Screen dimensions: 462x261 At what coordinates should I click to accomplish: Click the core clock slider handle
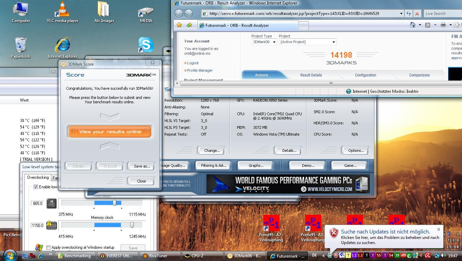pyautogui.click(x=114, y=203)
